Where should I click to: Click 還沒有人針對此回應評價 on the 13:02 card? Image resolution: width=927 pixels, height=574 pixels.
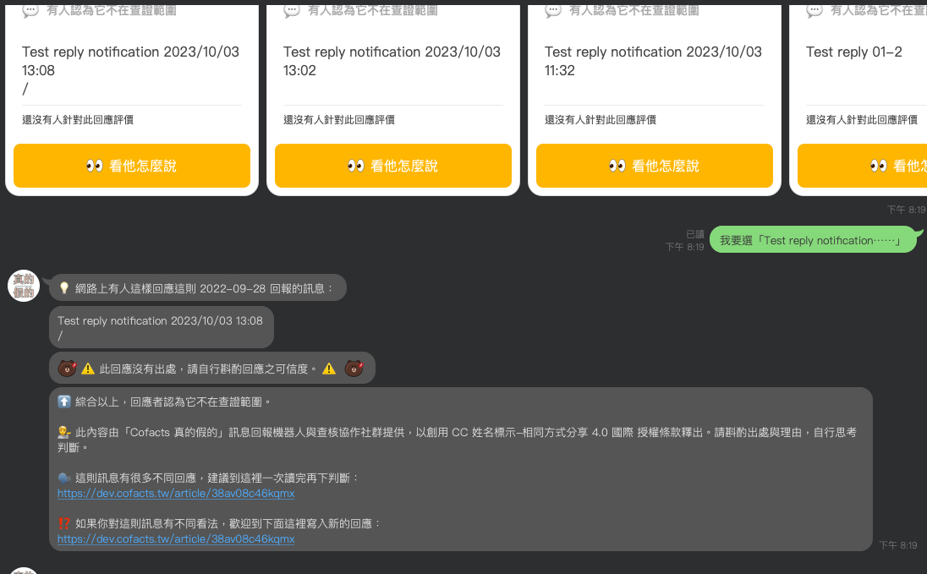[339, 119]
